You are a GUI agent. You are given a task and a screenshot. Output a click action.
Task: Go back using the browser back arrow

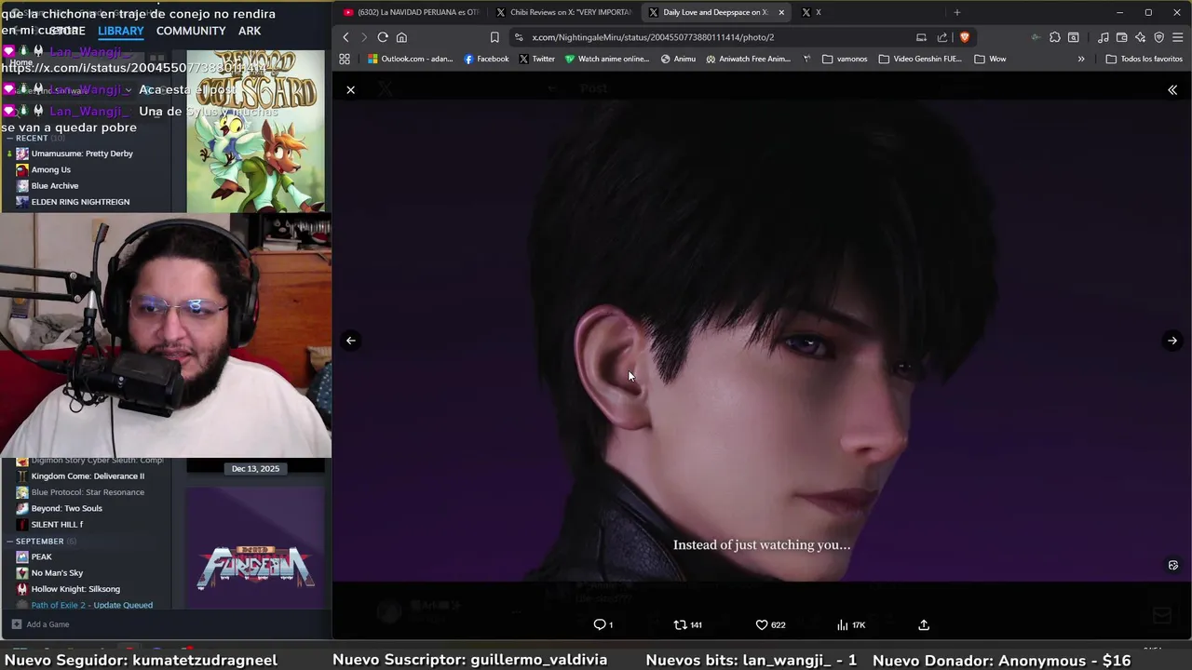click(x=345, y=37)
